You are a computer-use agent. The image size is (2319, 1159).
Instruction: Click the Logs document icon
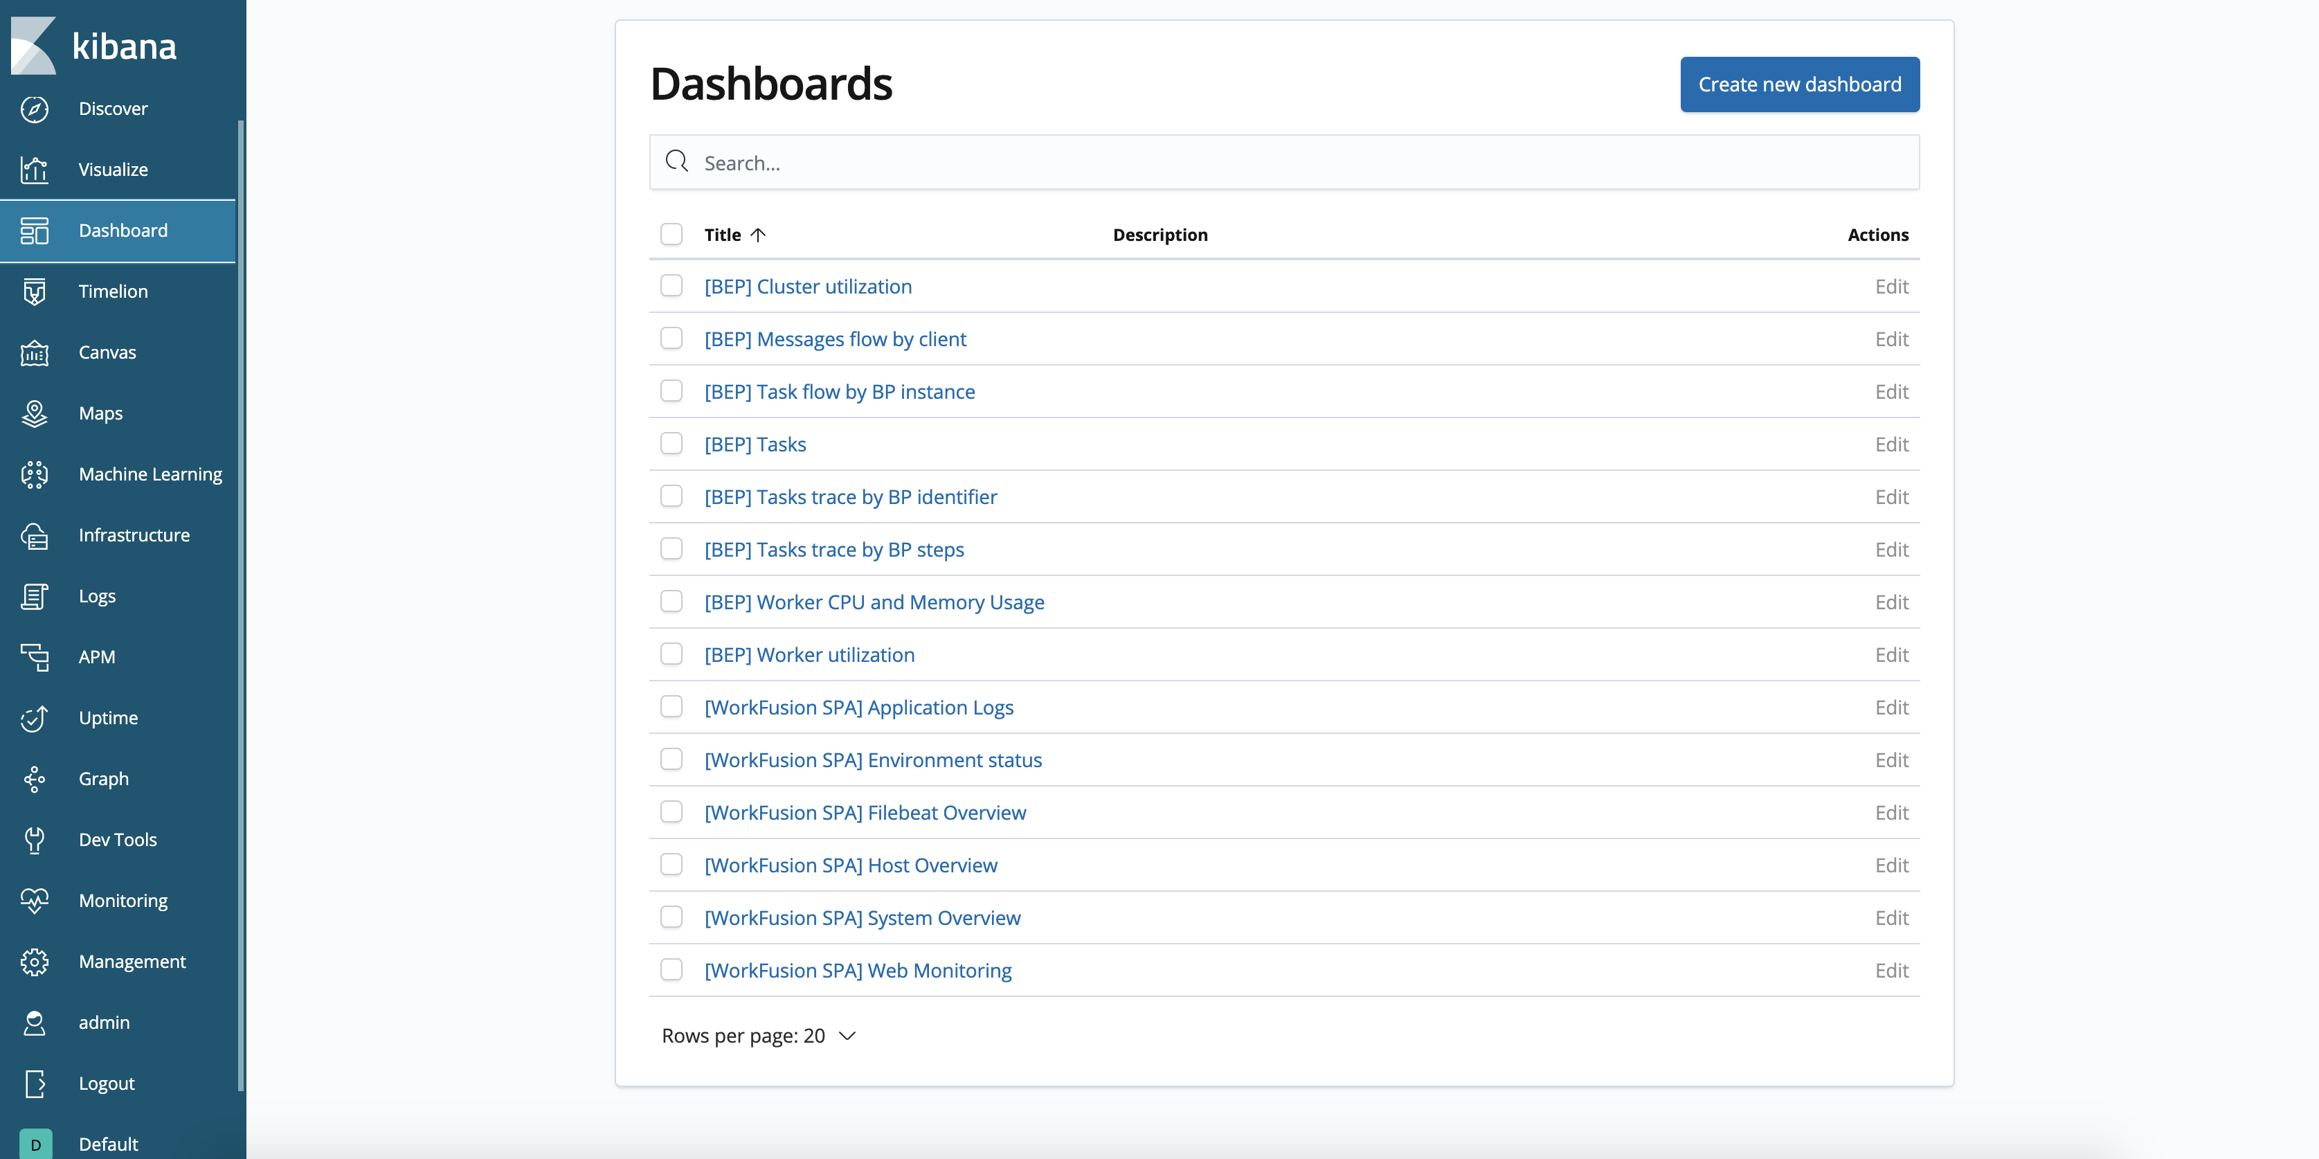pyautogui.click(x=34, y=596)
